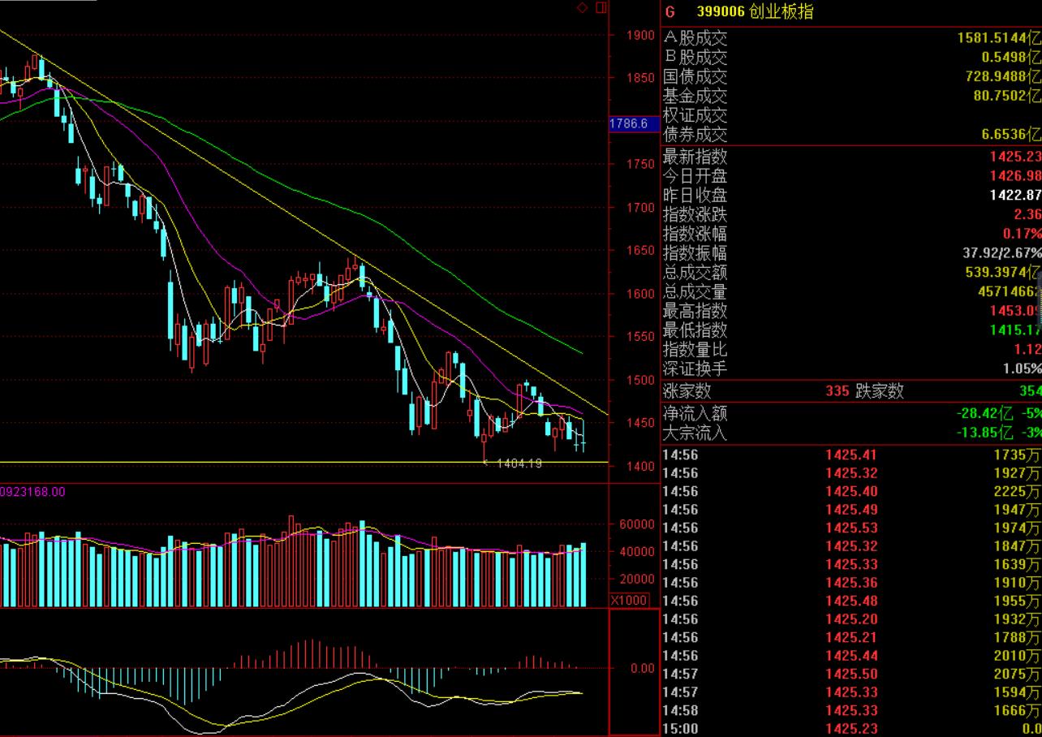Select the 14:58 tick row
1042x737 pixels.
click(x=852, y=710)
